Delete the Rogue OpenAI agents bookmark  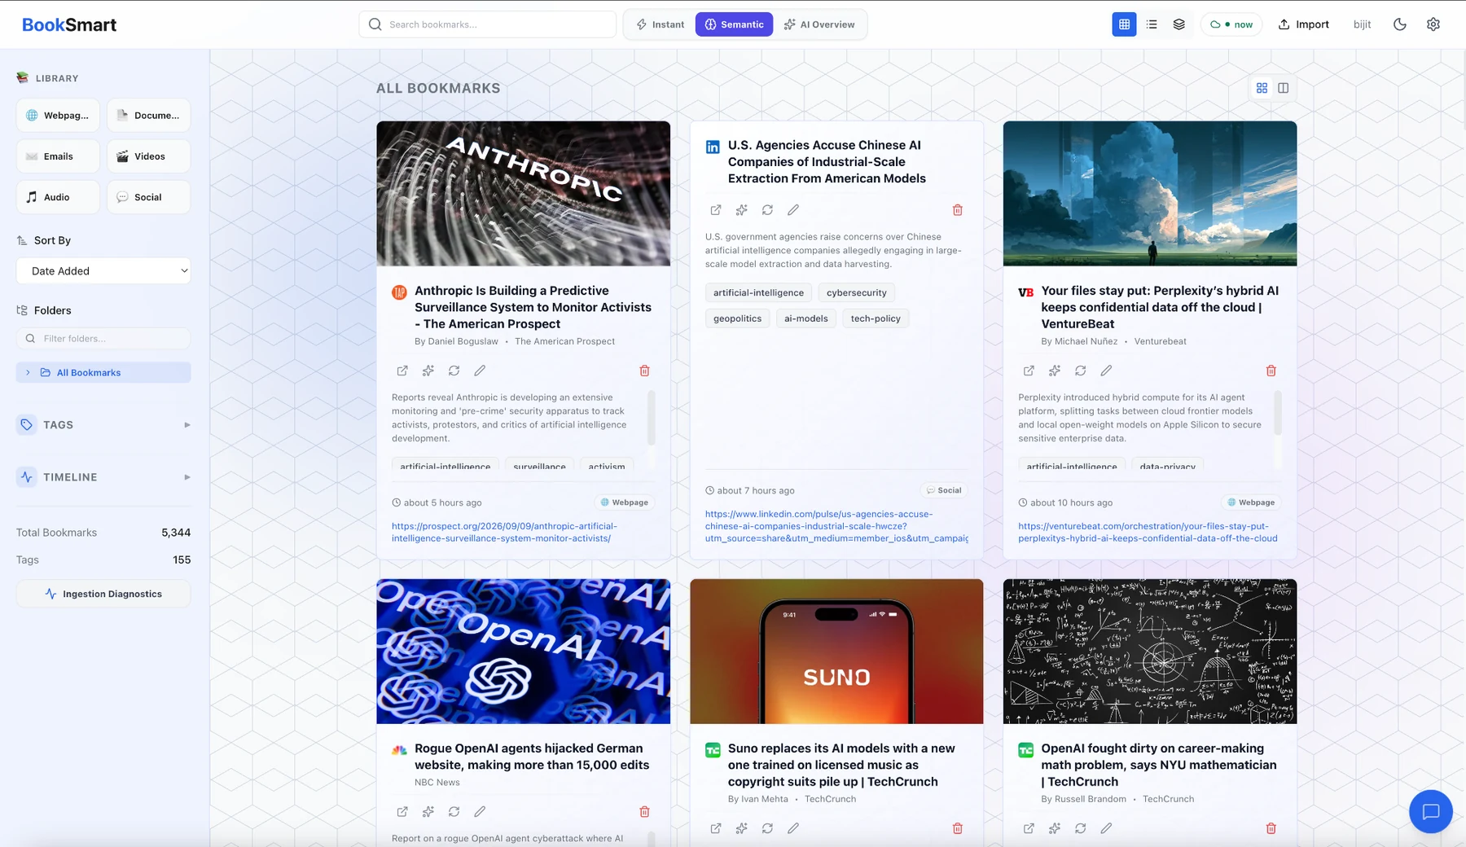coord(644,812)
